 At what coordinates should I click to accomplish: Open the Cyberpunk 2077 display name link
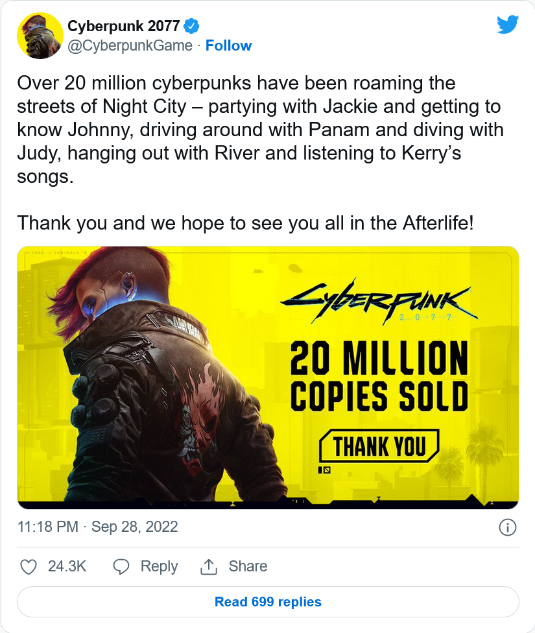124,26
